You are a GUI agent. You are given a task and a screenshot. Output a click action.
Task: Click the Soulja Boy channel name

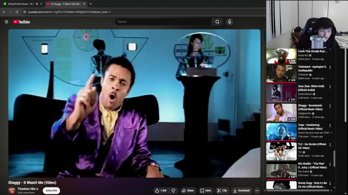[303, 55]
